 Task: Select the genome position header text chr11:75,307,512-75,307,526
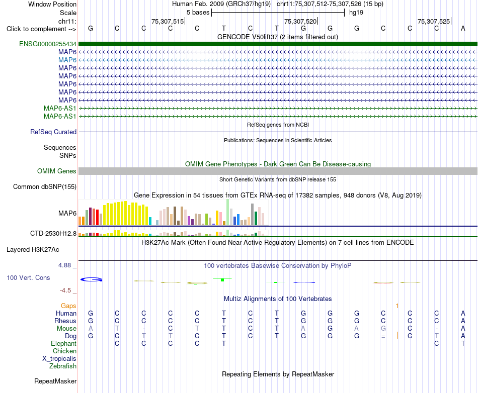pos(319,4)
